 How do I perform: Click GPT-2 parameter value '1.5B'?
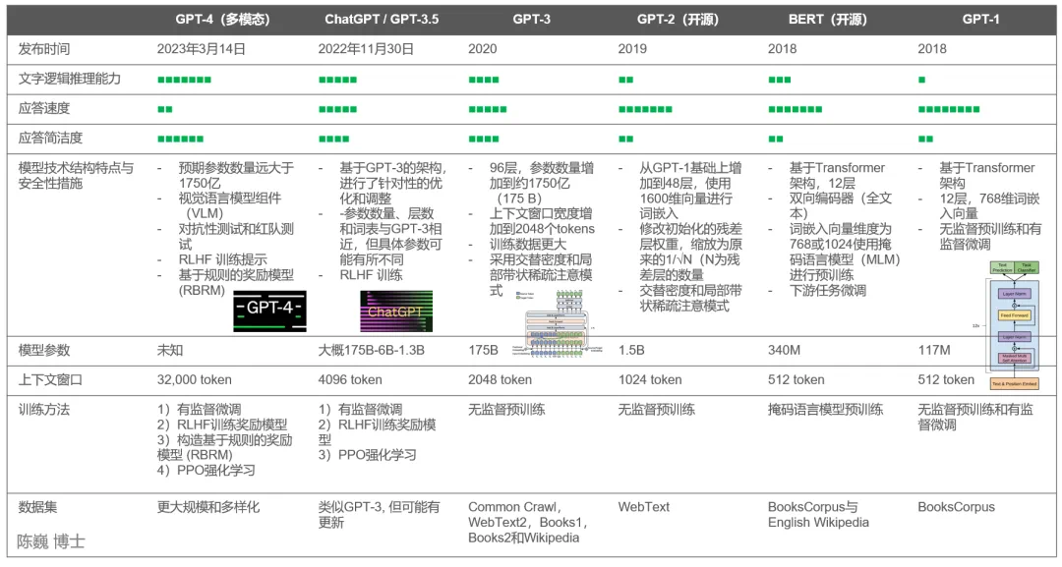[631, 351]
